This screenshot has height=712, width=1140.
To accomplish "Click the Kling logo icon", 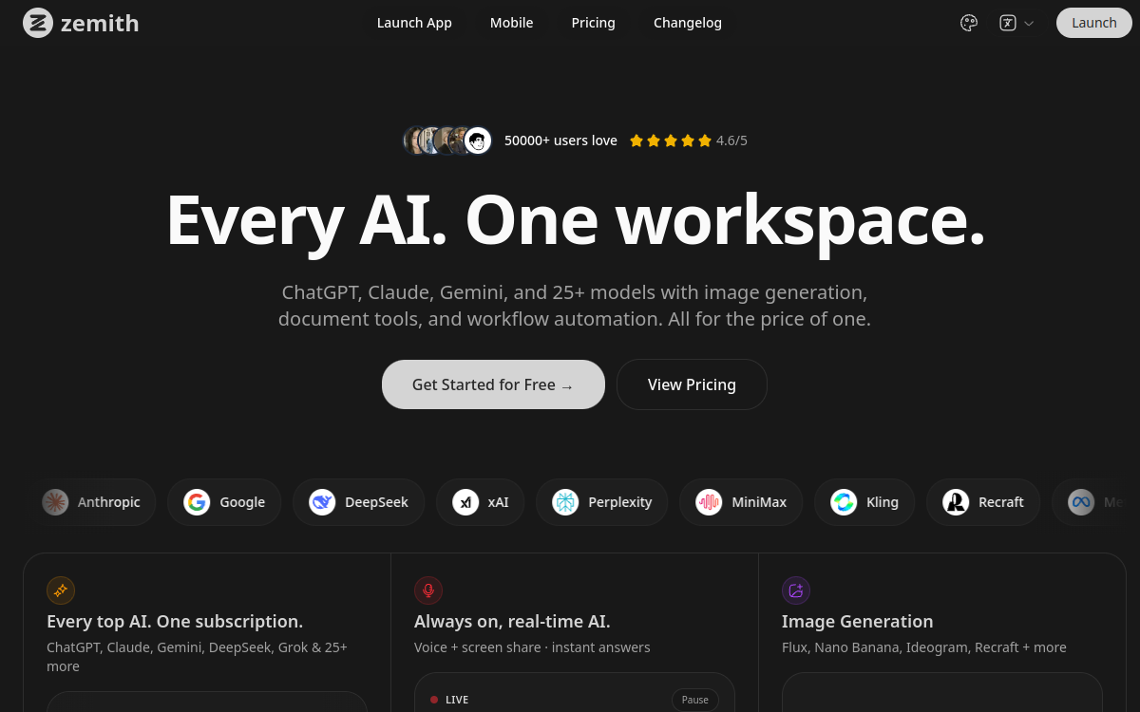I will [x=844, y=502].
